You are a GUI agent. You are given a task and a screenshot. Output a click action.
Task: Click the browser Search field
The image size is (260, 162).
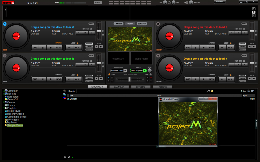141,91
